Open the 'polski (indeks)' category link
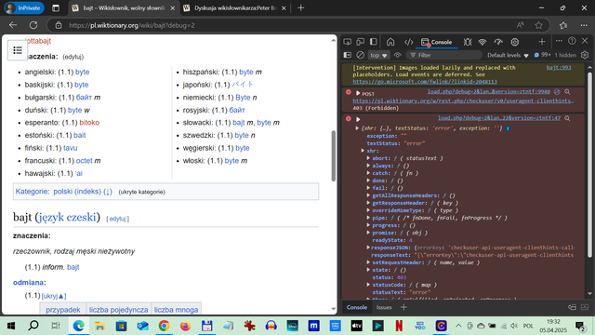This screenshot has width=595, height=335. pyautogui.click(x=77, y=192)
